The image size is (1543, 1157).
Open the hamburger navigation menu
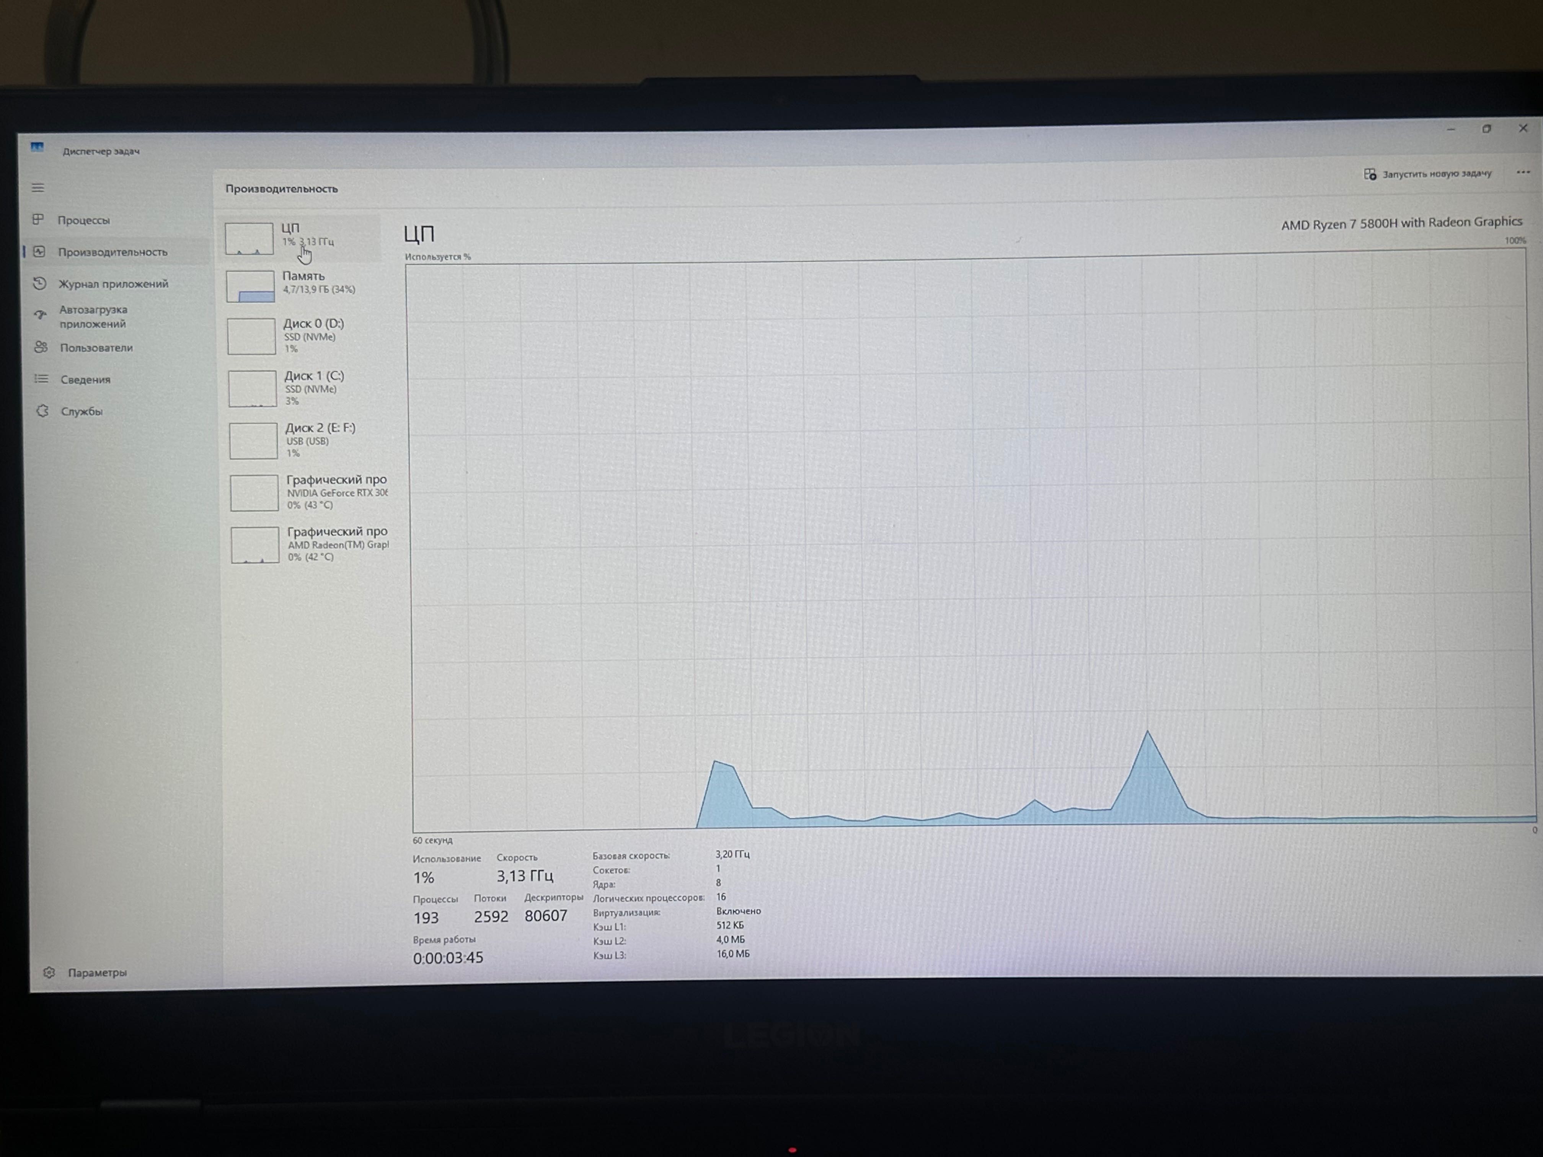click(38, 187)
